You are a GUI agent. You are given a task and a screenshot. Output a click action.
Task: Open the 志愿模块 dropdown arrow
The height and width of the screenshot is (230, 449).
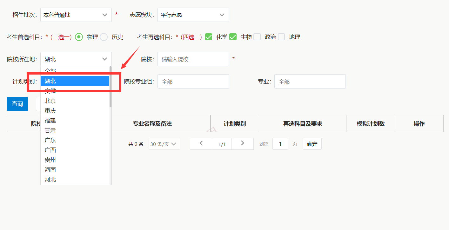click(222, 15)
